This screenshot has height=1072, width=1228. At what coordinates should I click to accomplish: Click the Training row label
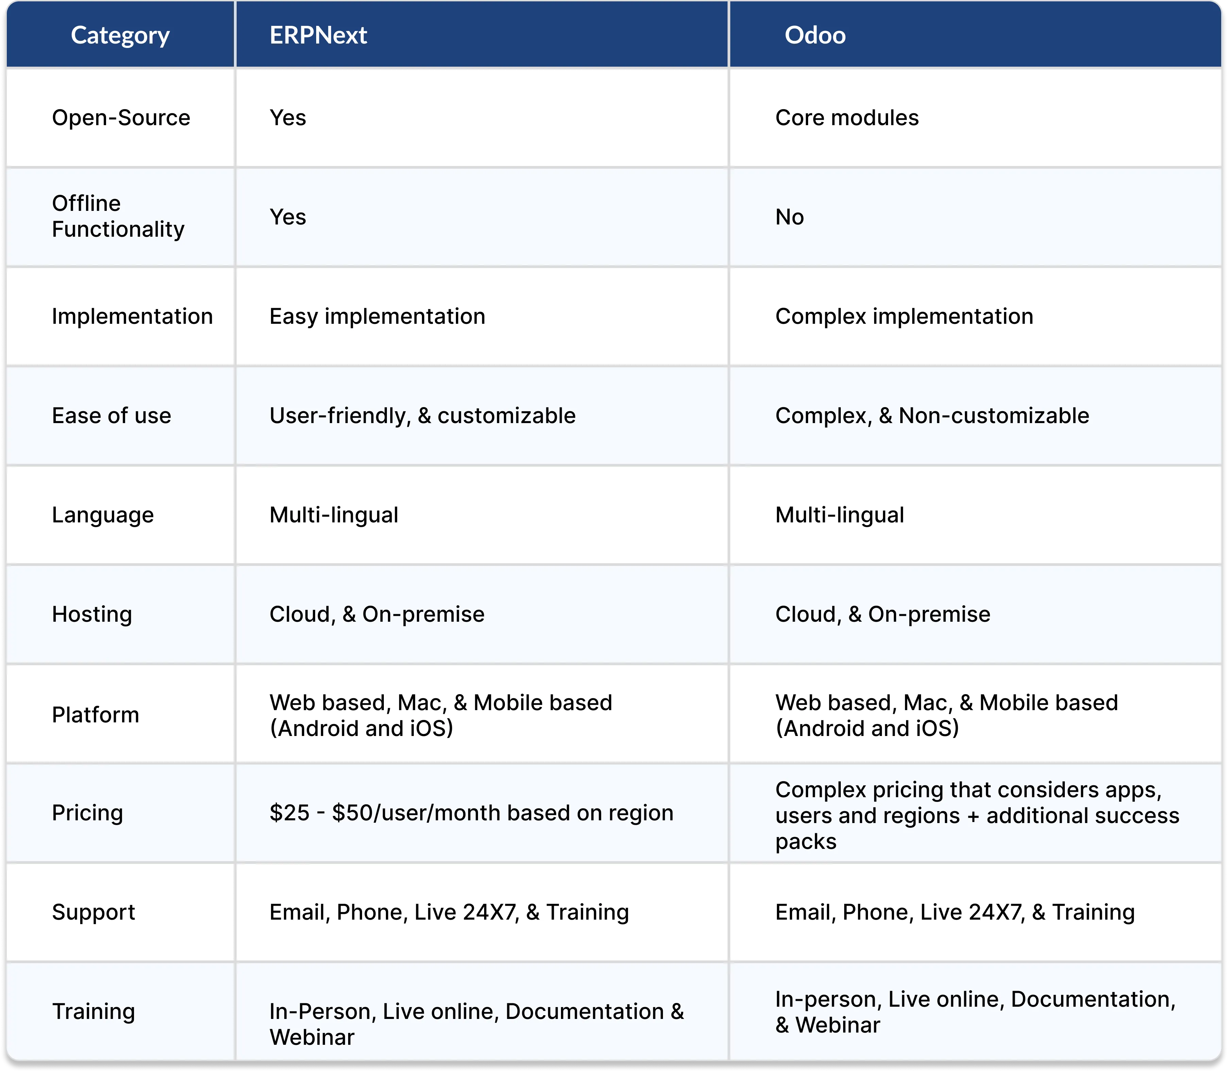pos(93,1011)
